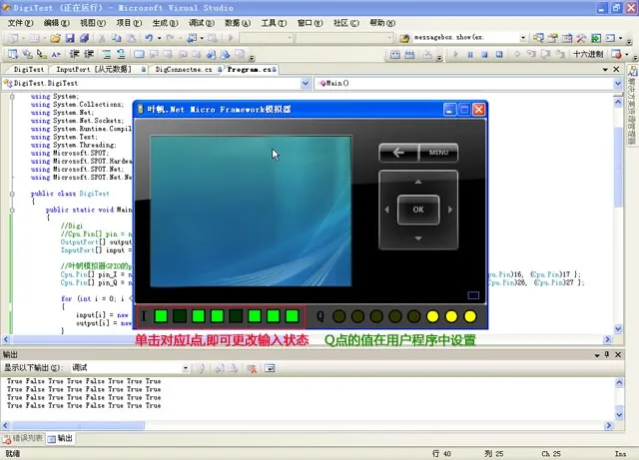This screenshot has width=639, height=460.
Task: Click the Comment Selection icon
Action: pyautogui.click(x=107, y=54)
